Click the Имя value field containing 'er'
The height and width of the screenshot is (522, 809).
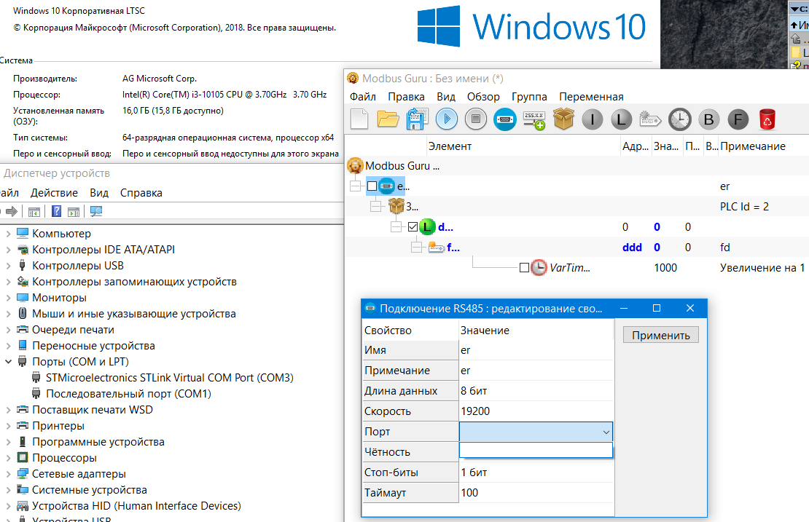coord(536,350)
